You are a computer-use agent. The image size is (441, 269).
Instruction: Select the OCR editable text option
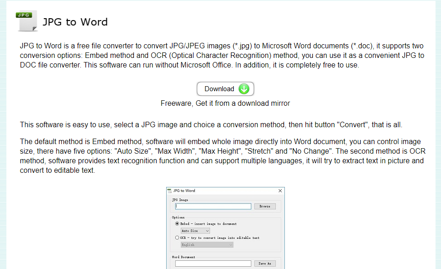point(177,237)
